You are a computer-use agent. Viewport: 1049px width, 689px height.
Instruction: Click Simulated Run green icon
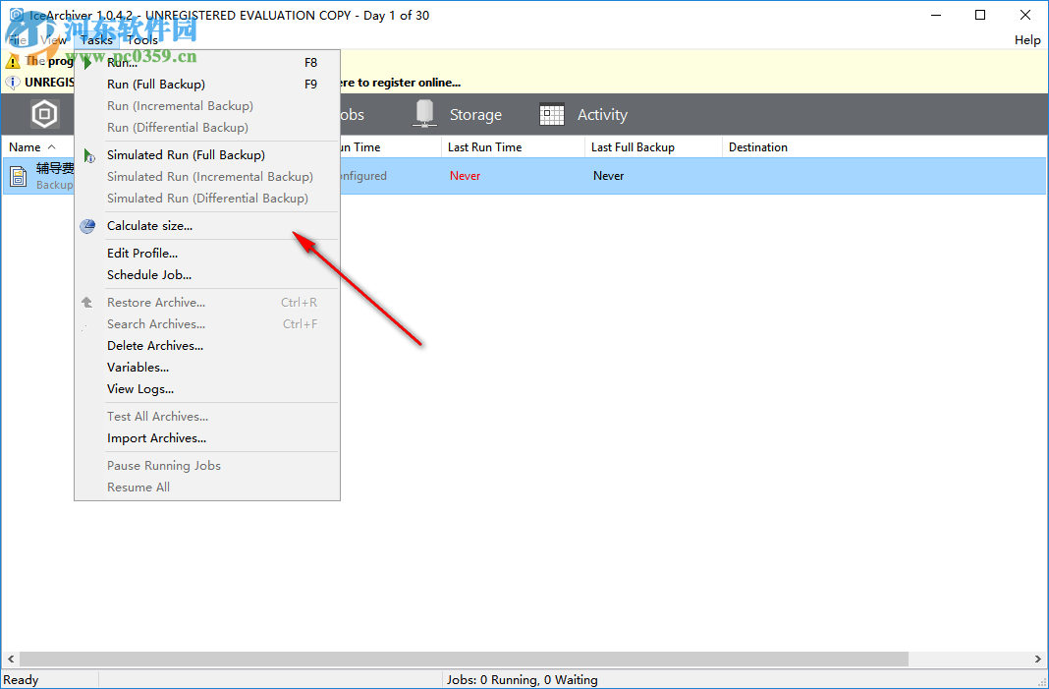(x=88, y=155)
